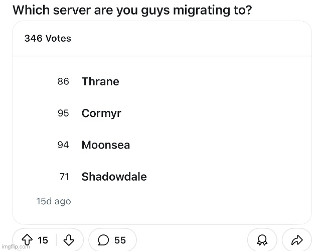This screenshot has height=251, width=324.
Task: Click the comment speech bubble icon
Action: (103, 240)
